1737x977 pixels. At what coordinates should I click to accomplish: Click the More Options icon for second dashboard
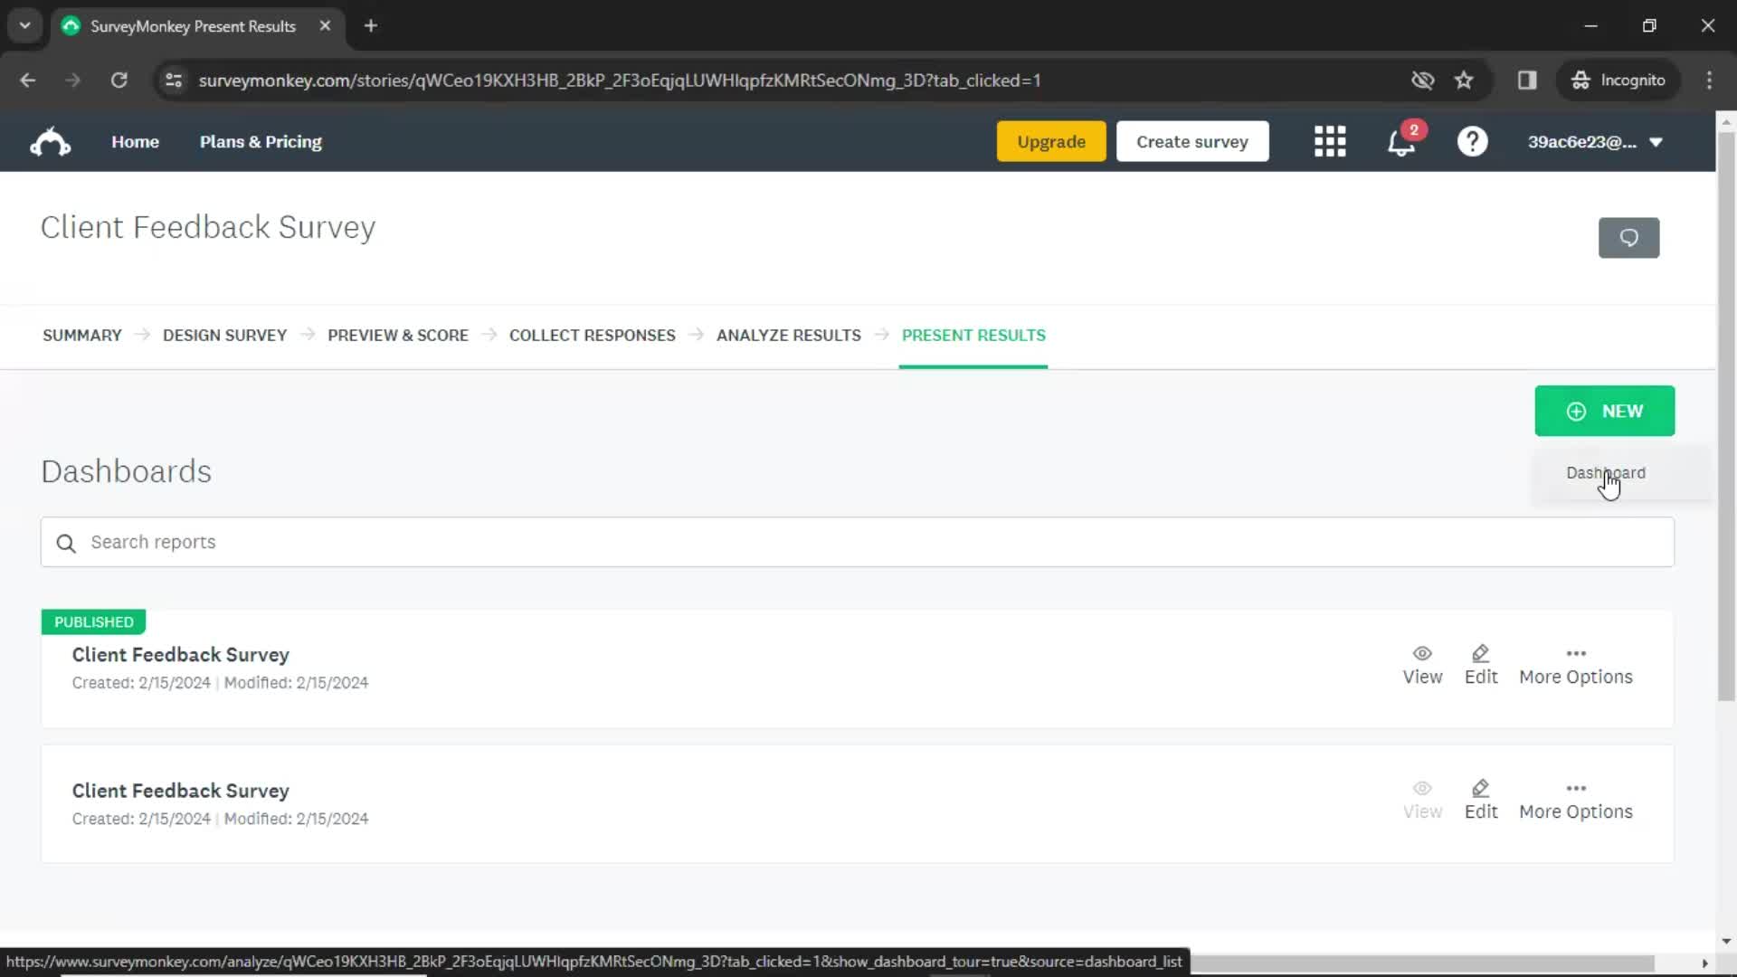[x=1577, y=787]
